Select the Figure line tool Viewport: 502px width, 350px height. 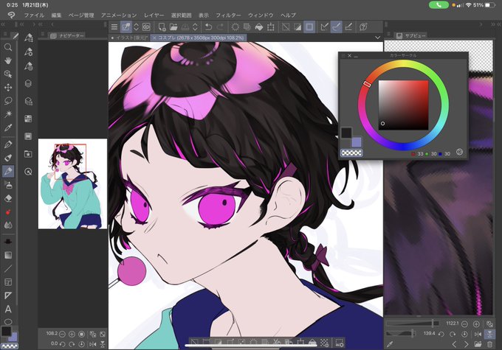(8, 268)
